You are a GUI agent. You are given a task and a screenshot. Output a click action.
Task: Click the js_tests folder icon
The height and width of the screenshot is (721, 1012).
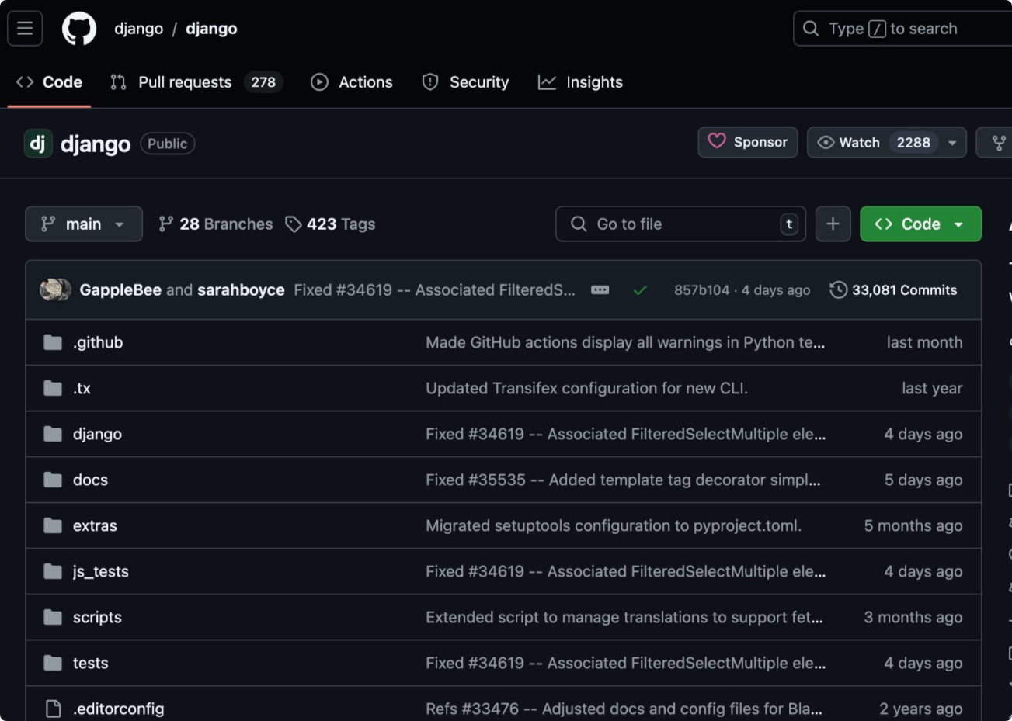pyautogui.click(x=53, y=571)
